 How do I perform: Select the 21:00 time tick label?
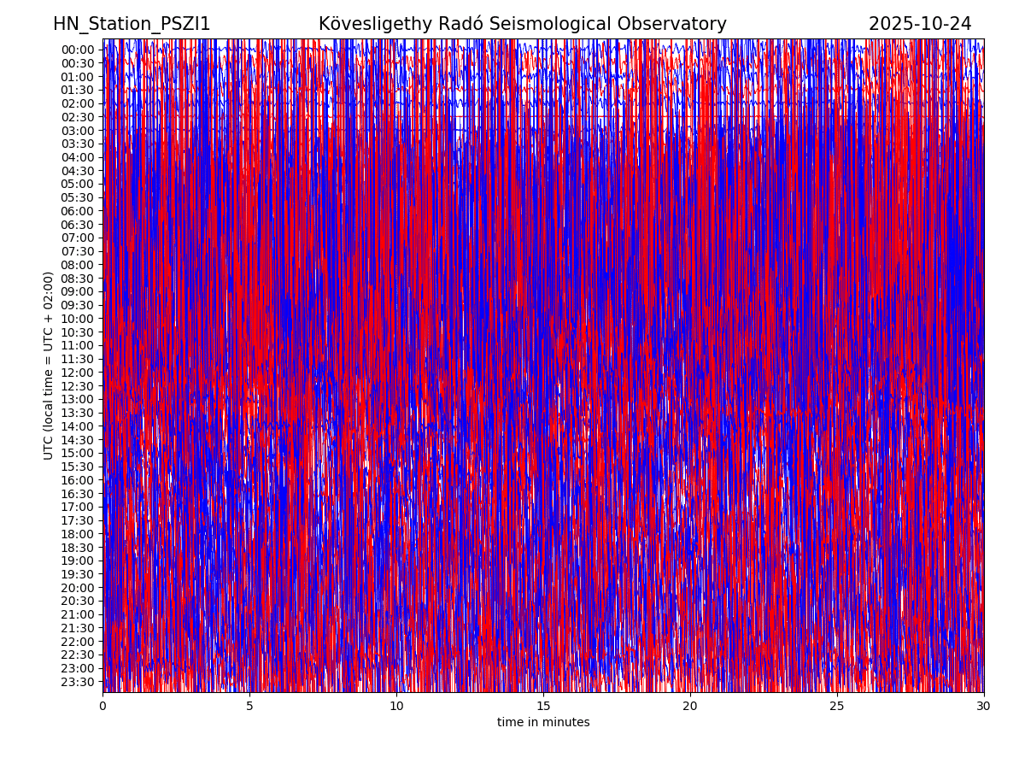tap(77, 614)
